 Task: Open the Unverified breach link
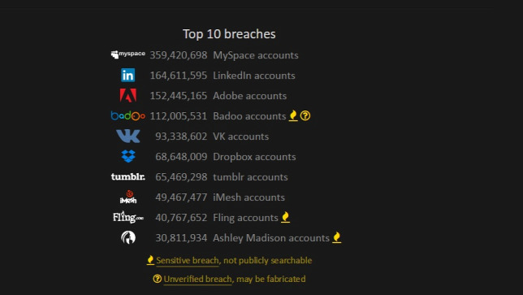coord(198,279)
